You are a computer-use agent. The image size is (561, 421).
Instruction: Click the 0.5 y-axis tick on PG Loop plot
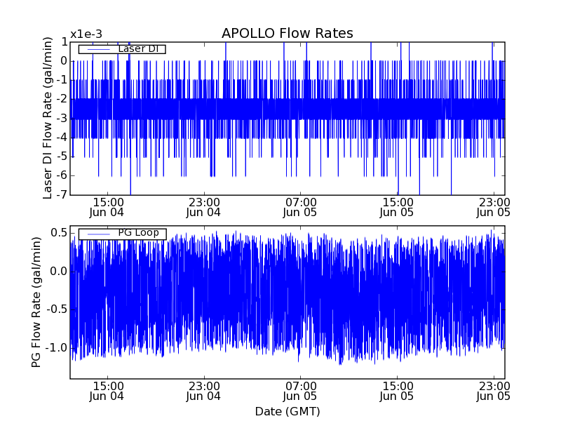(58, 233)
